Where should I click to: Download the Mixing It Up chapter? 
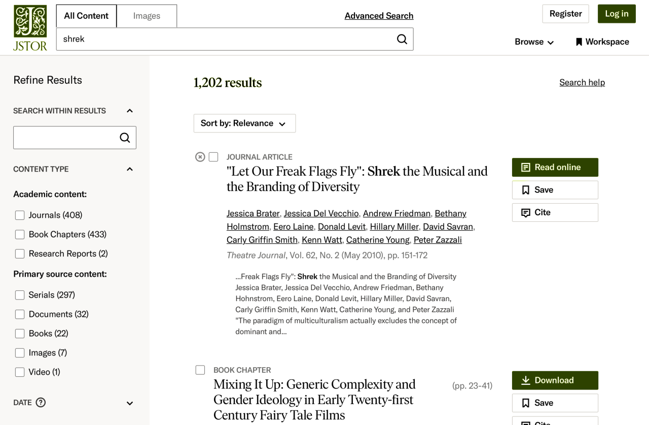(555, 380)
